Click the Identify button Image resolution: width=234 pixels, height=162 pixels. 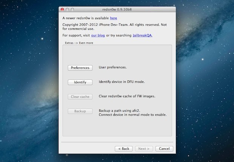(x=80, y=82)
